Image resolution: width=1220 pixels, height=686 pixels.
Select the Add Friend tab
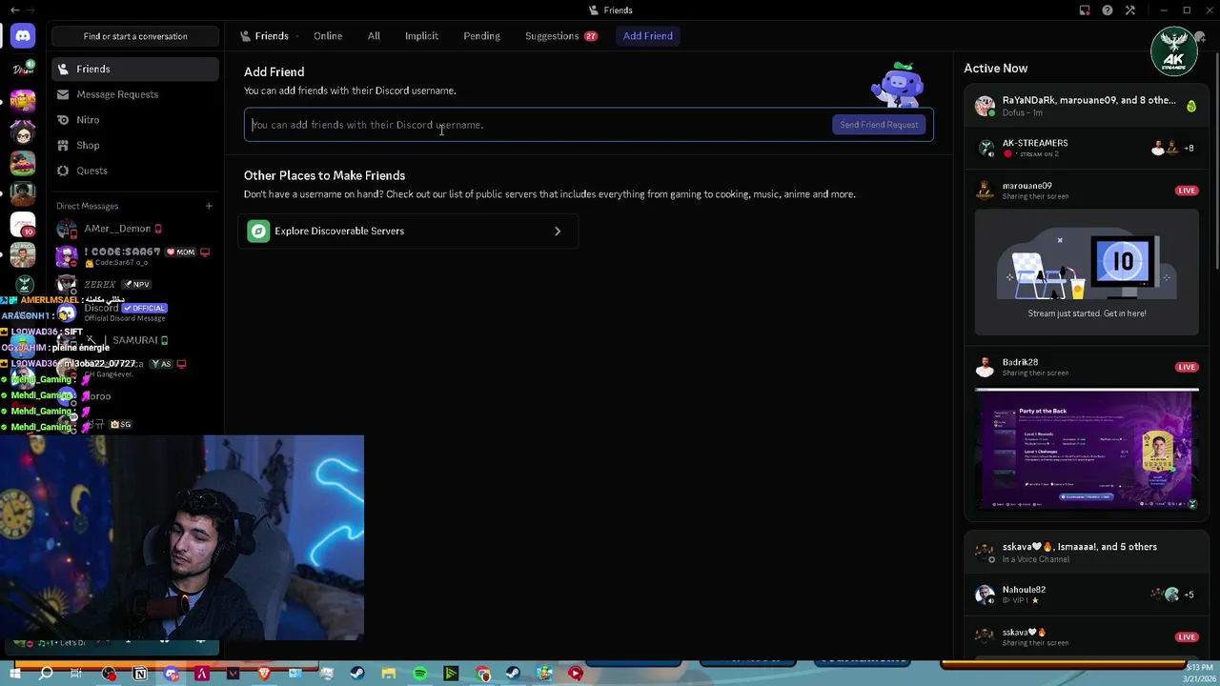[x=648, y=36]
